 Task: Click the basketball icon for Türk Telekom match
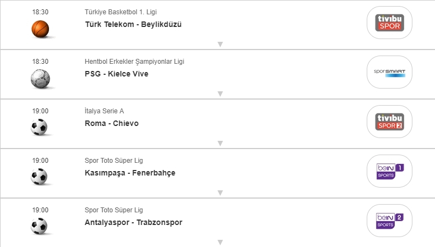coord(40,28)
